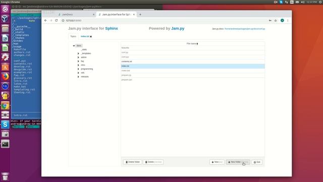Screen dimensions: 323x182
Task: Select the prepare.pyc file row
Action: coord(193,80)
